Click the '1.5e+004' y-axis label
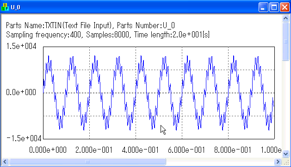The image size is (291, 167). (x=21, y=46)
